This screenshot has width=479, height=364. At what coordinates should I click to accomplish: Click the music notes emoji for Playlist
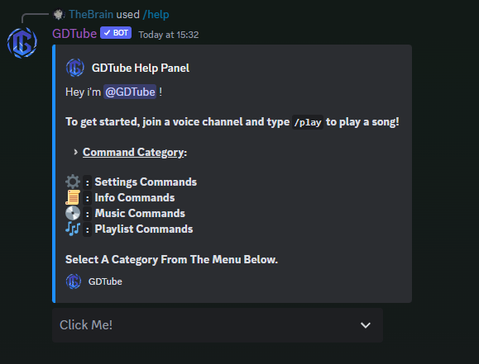point(73,229)
